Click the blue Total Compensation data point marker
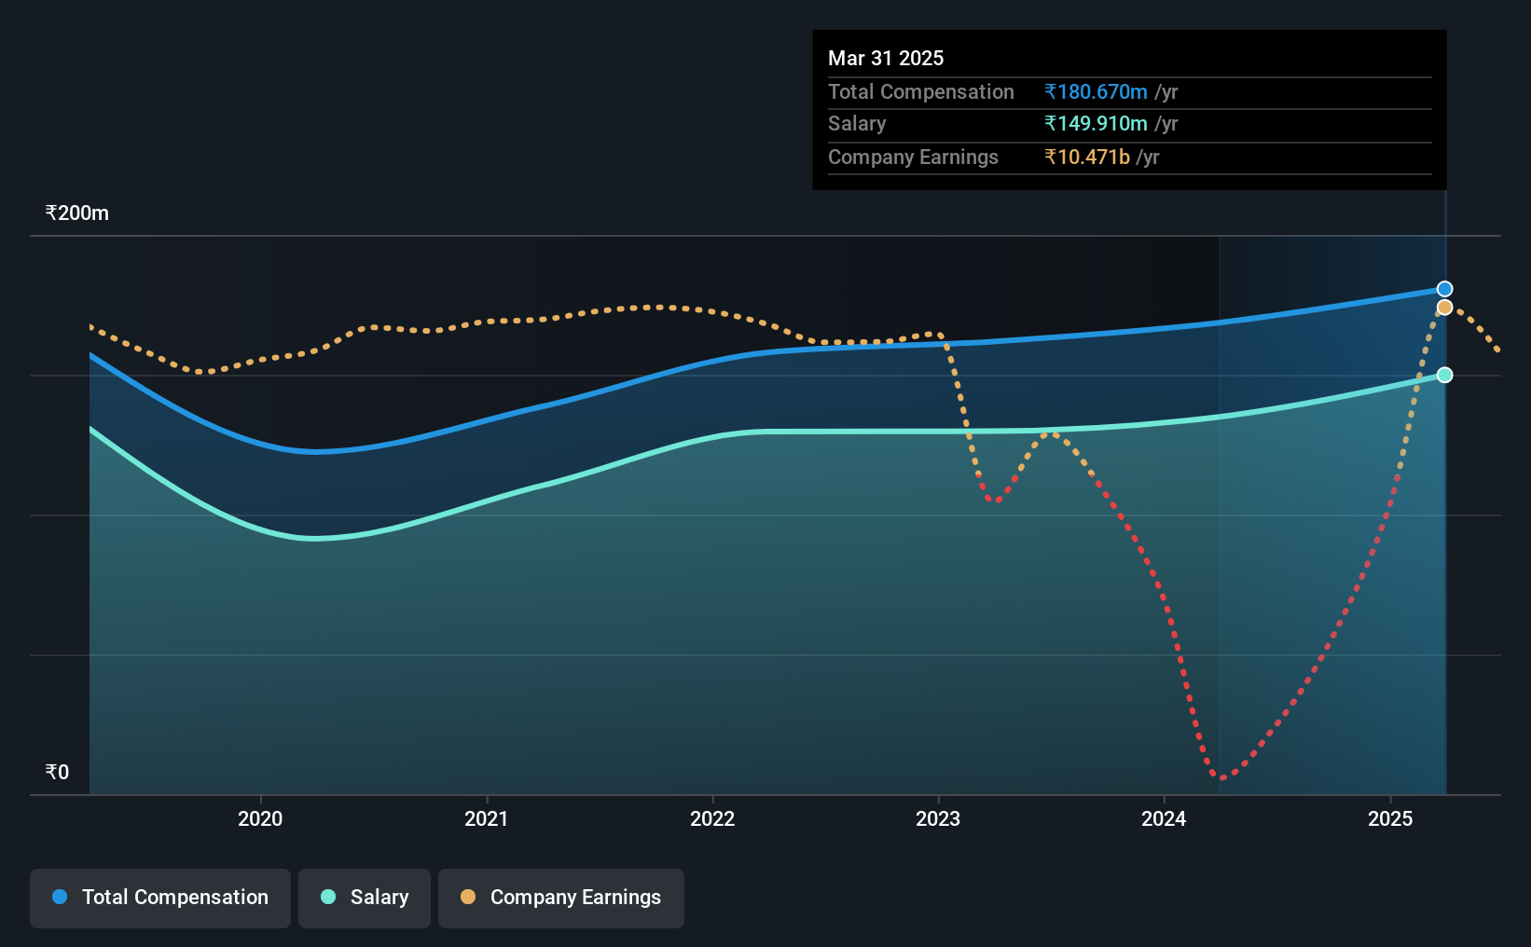 pos(1444,289)
